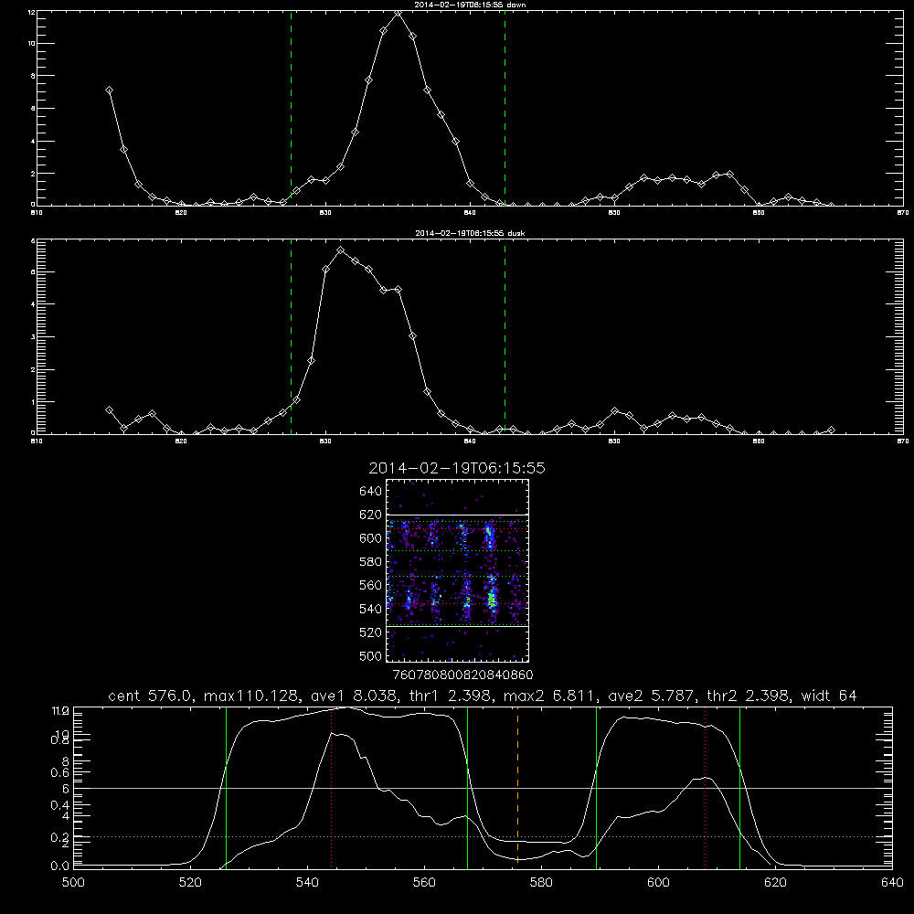Click the first diamond marker of the dawn curve

(x=109, y=90)
